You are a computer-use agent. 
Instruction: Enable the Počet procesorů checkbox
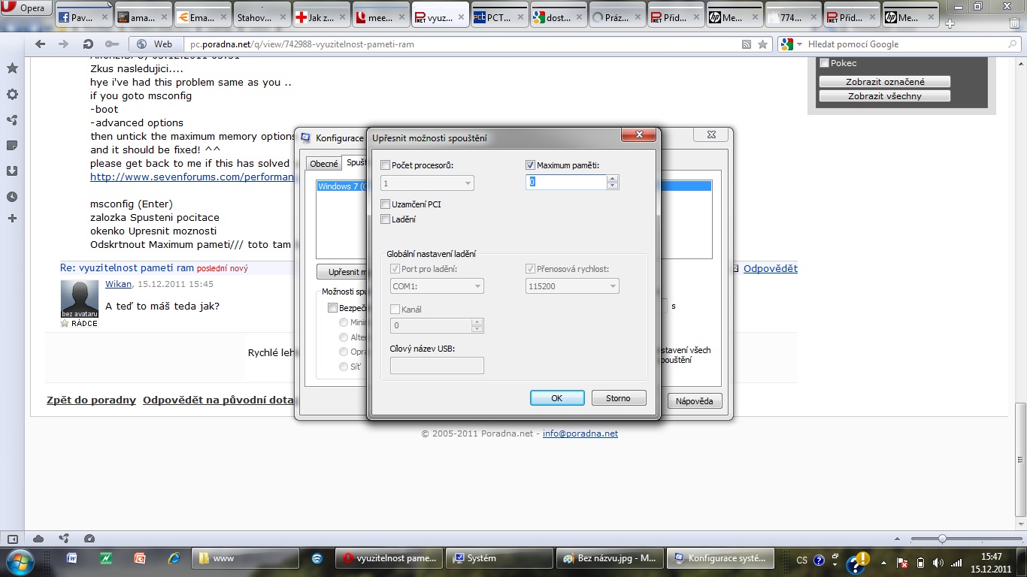(386, 165)
